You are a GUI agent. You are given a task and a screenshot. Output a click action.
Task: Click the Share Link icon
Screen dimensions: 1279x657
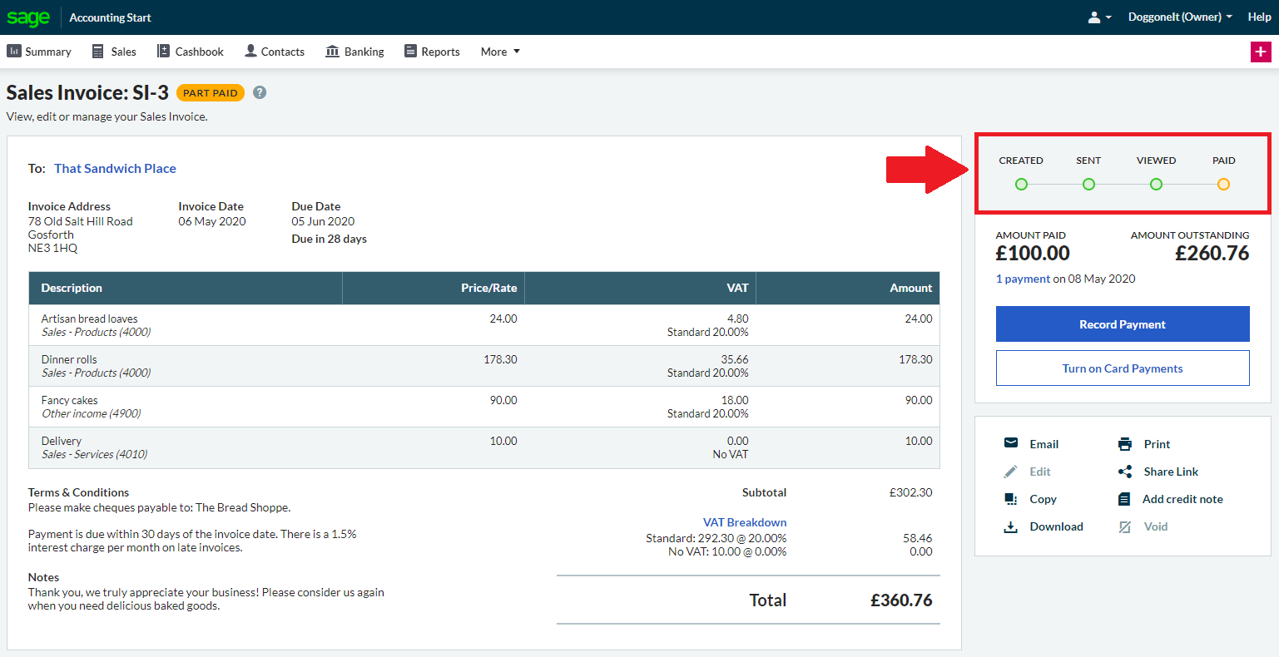pyautogui.click(x=1125, y=472)
